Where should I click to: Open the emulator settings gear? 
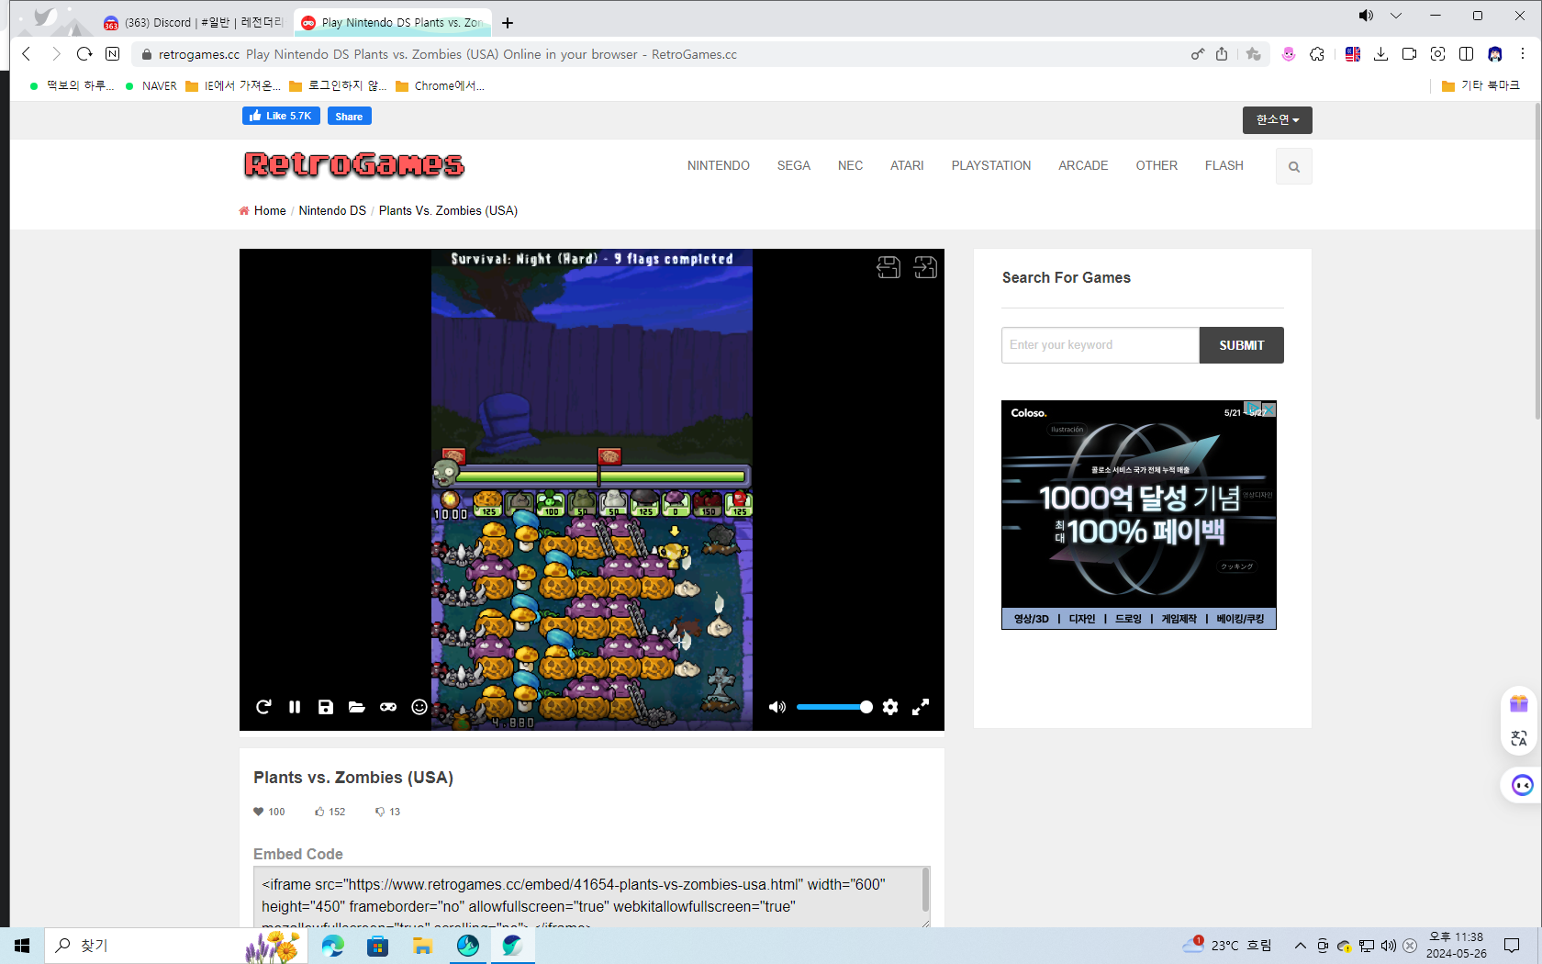click(x=890, y=707)
